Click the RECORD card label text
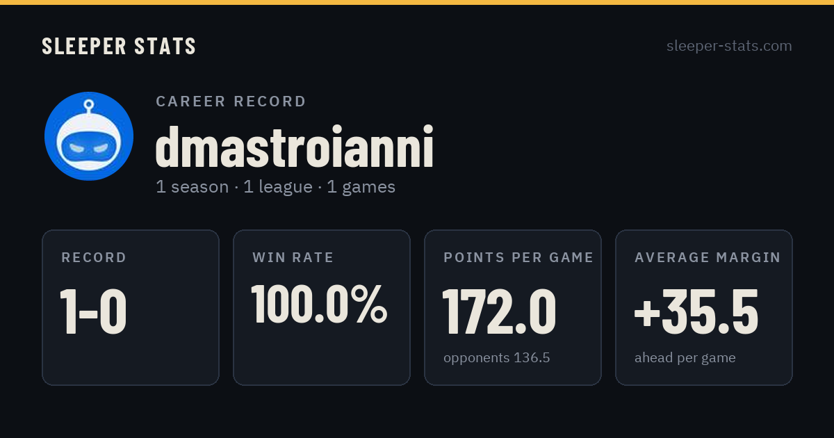834x438 pixels. [94, 258]
